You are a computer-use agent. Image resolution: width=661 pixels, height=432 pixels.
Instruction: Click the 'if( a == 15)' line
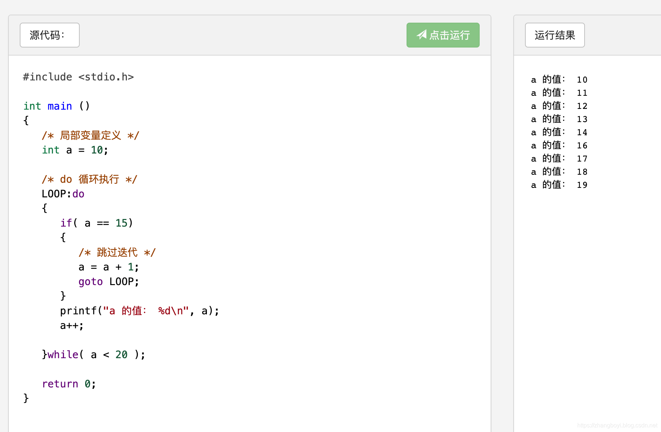97,223
